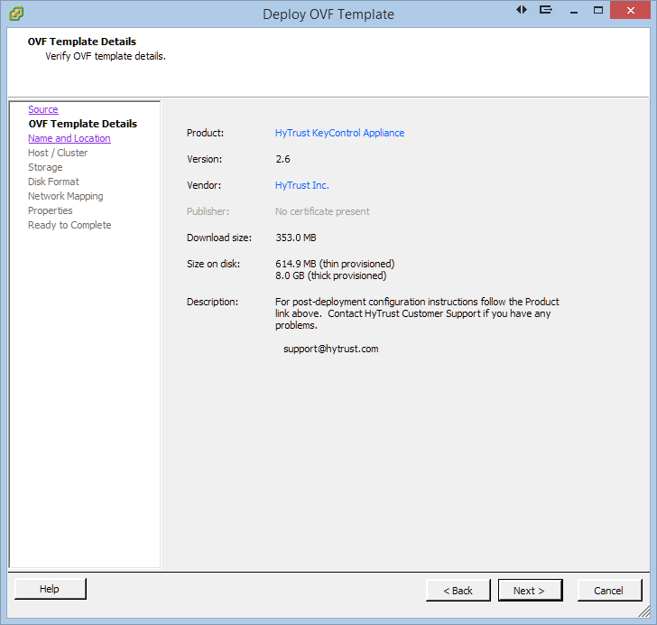This screenshot has height=625, width=657.
Task: Open the Name and Location step link
Action: (x=69, y=138)
